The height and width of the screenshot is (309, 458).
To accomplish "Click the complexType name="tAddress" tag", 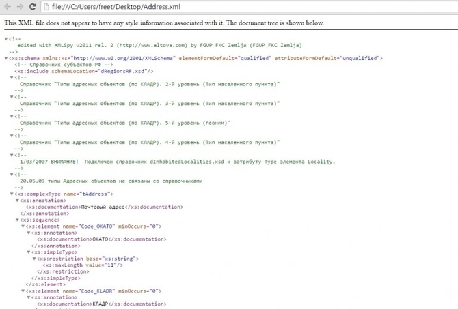I will click(64, 194).
